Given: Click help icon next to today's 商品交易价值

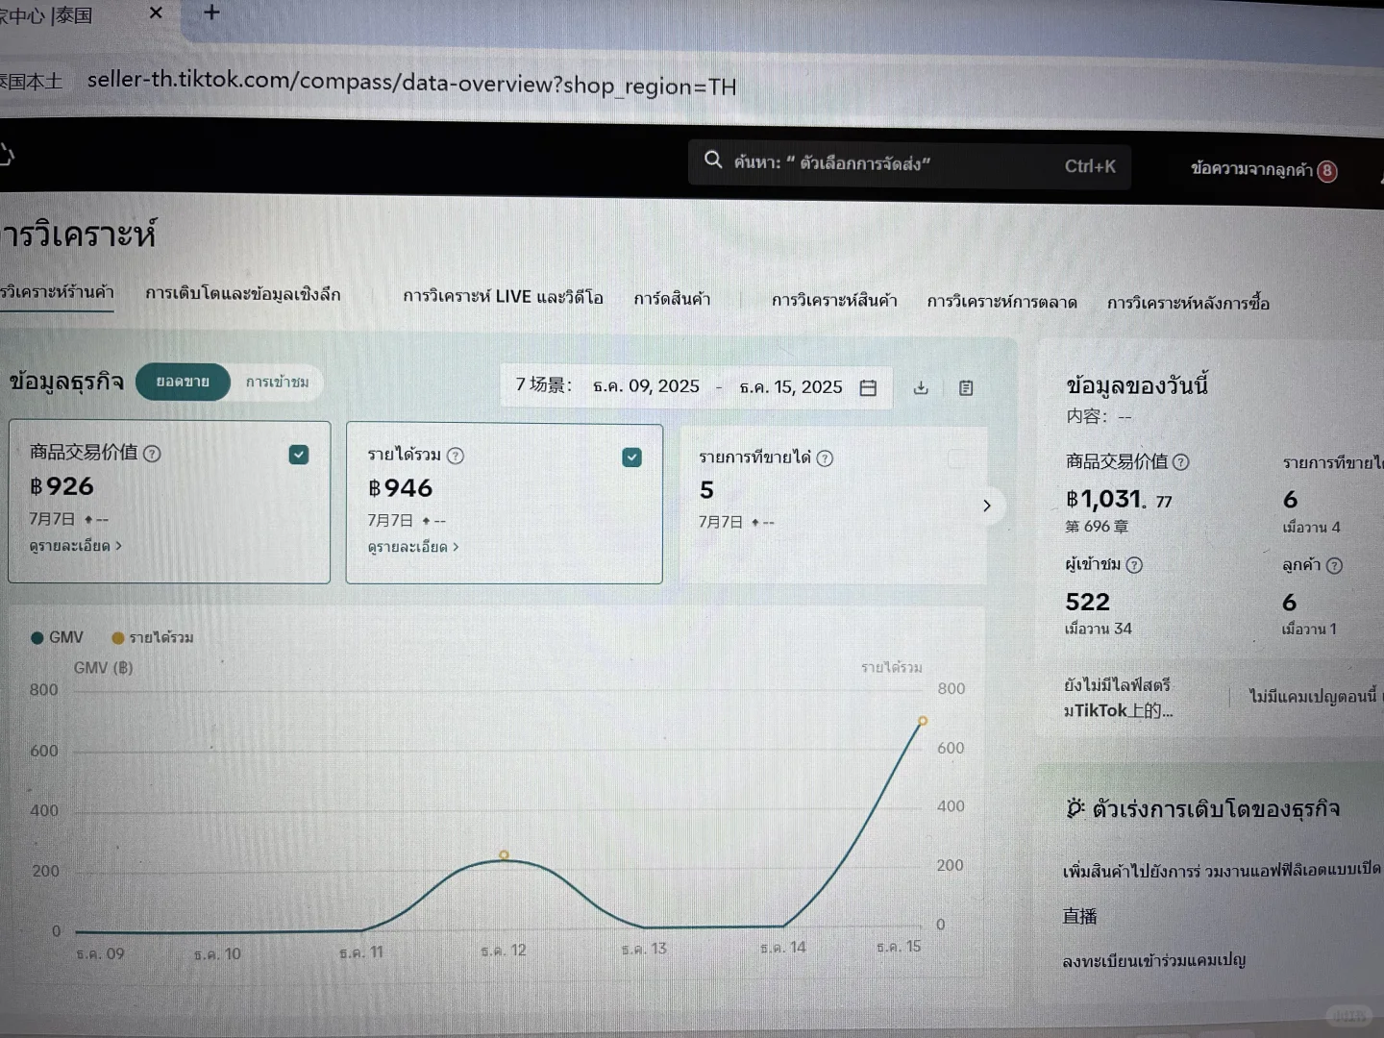Looking at the screenshot, I should (x=1181, y=462).
